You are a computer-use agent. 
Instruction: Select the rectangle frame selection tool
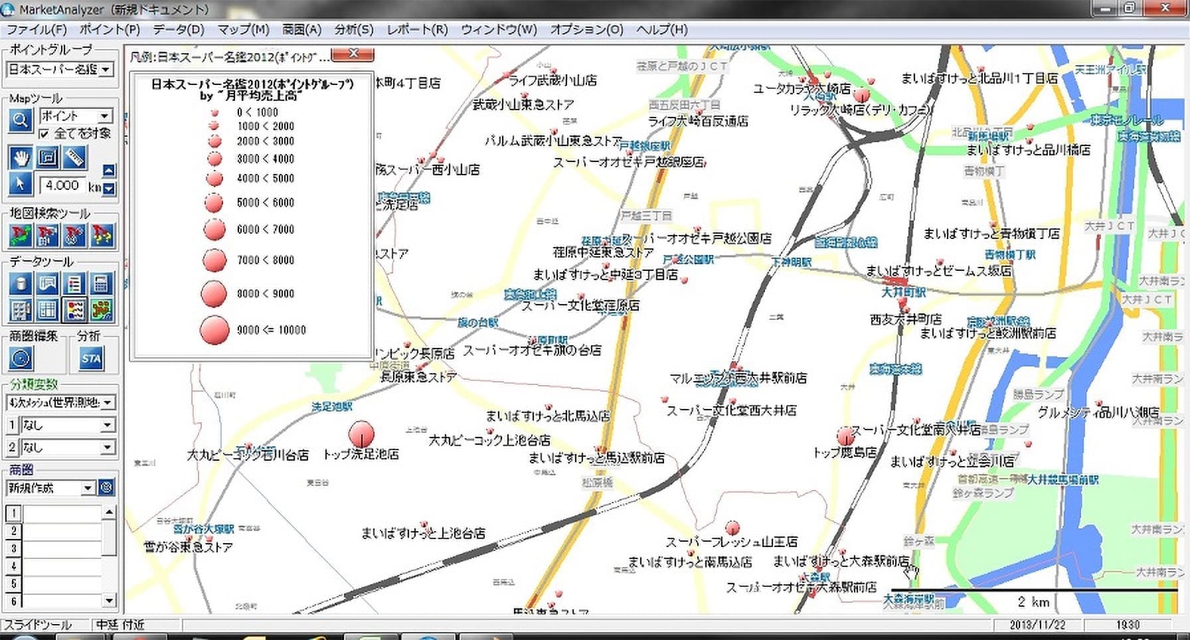48,157
